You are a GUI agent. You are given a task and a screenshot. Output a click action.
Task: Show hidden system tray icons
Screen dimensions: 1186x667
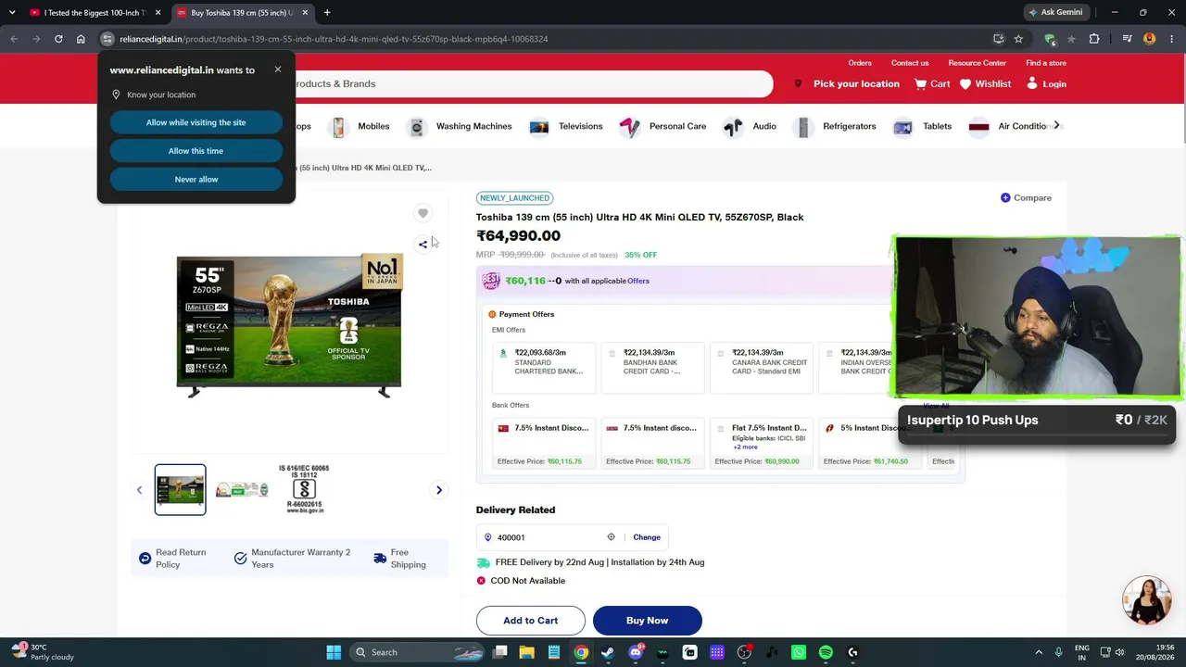coord(1039,652)
